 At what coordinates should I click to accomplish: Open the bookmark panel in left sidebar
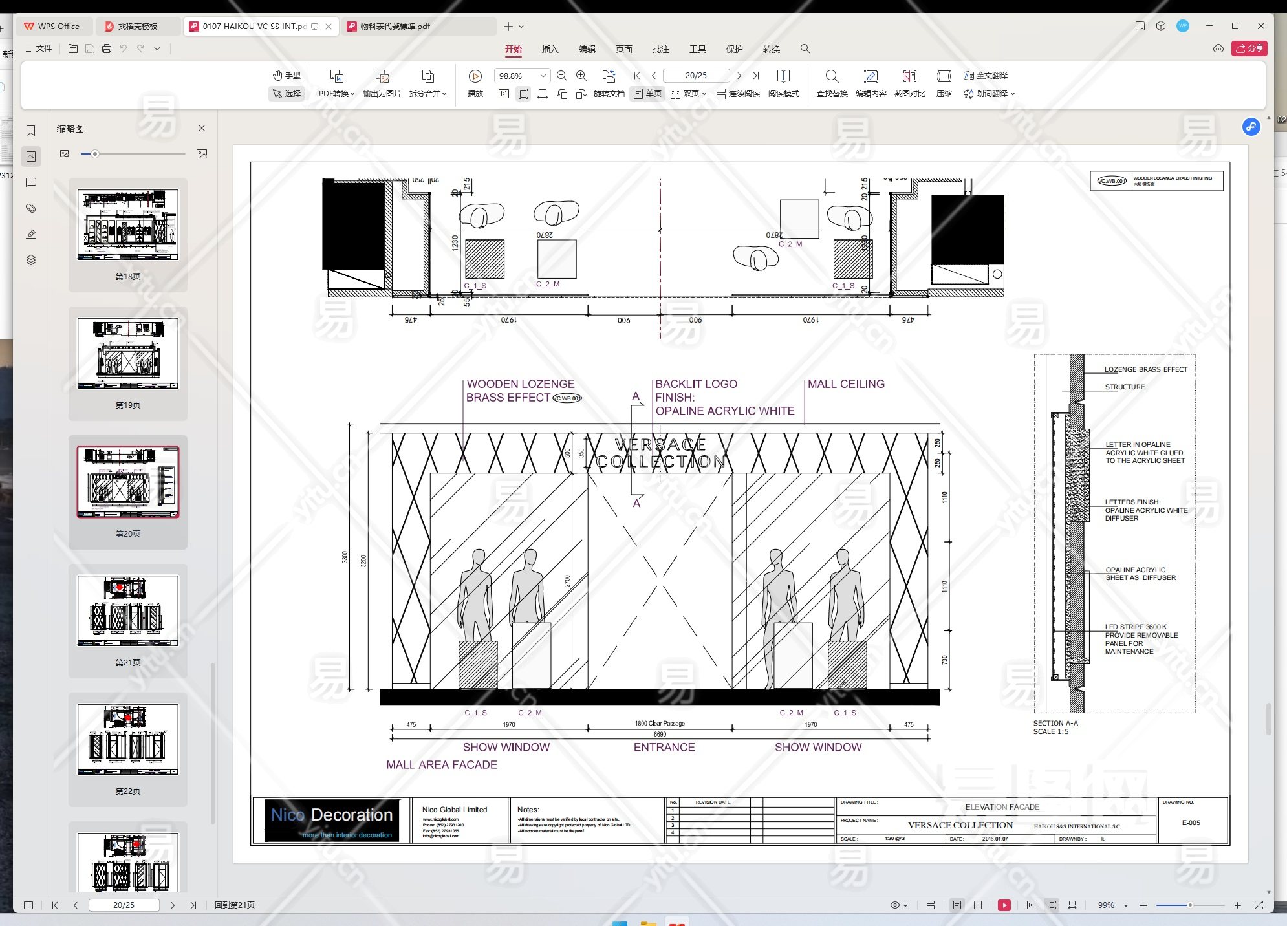click(x=30, y=131)
